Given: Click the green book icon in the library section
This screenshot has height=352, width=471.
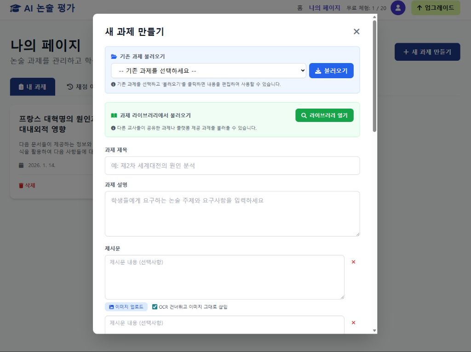Looking at the screenshot, I should pyautogui.click(x=114, y=115).
